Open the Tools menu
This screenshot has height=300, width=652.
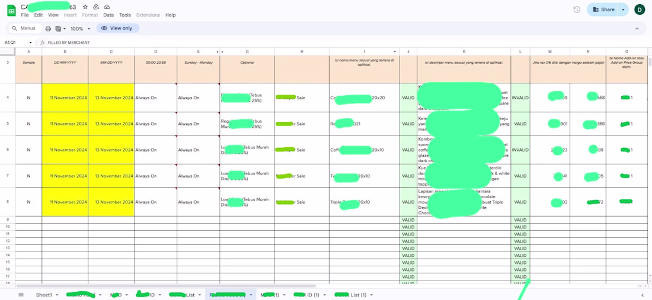pos(125,15)
